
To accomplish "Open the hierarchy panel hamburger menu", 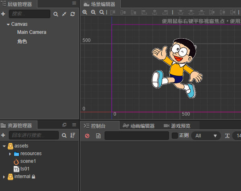I will tap(74, 3).
